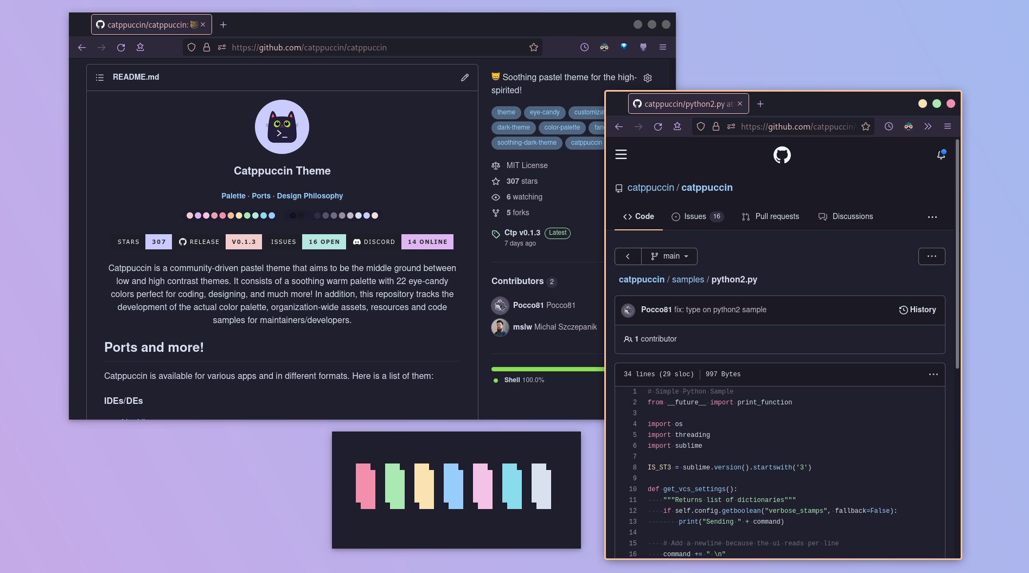Open the Palette link in README

(x=233, y=196)
